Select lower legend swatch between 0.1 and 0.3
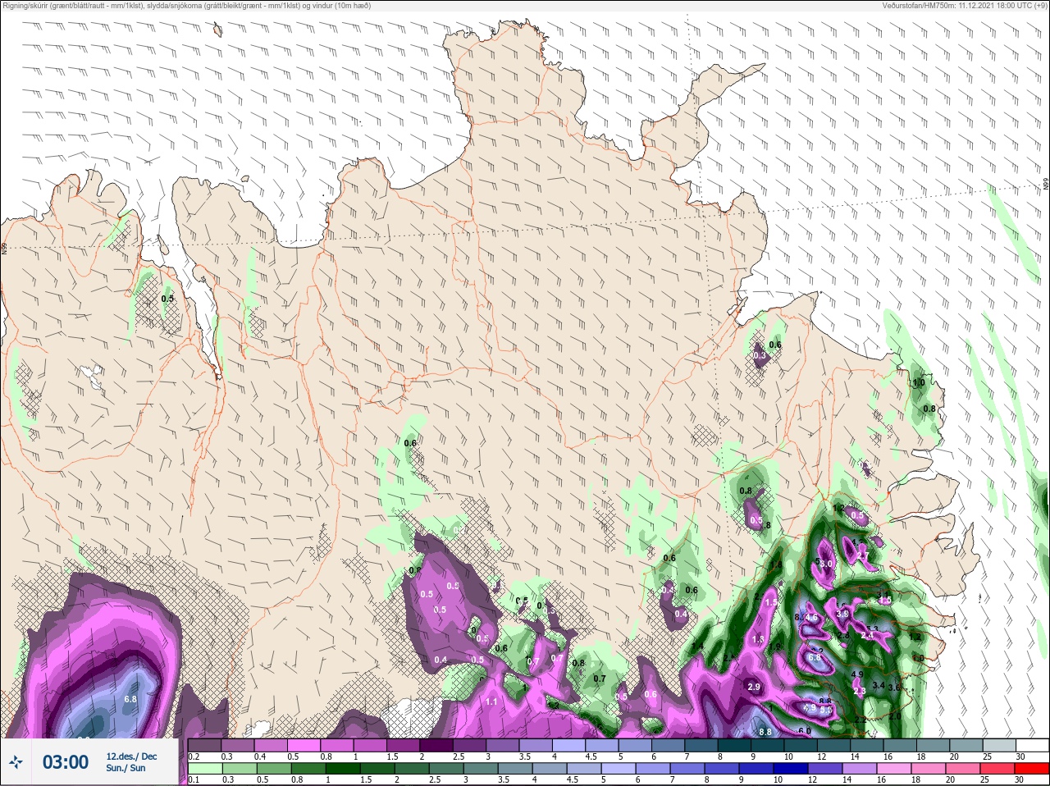1050x786 pixels. [205, 768]
